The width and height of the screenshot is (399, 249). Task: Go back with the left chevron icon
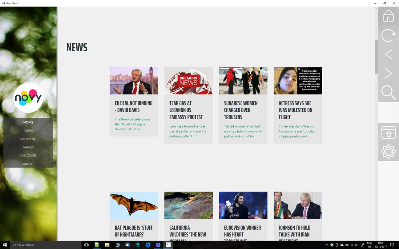(x=389, y=54)
